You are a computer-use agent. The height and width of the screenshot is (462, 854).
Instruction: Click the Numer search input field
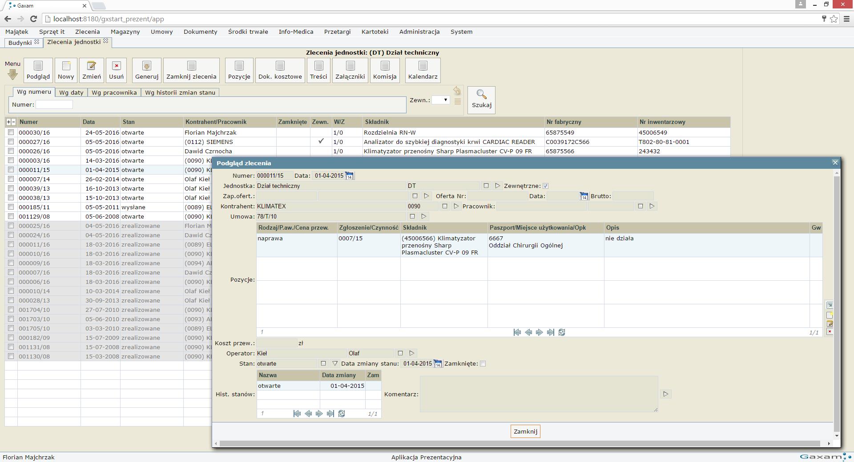pyautogui.click(x=54, y=104)
